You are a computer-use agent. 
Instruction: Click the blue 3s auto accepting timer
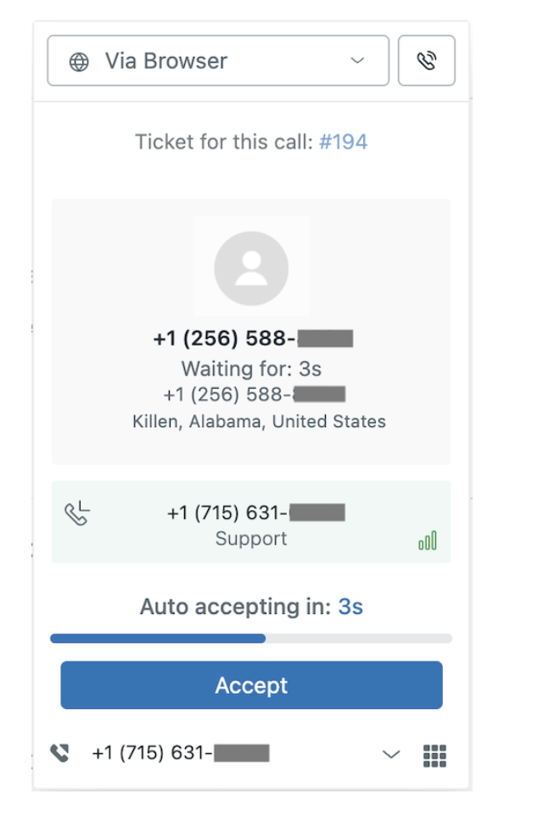pyautogui.click(x=350, y=607)
